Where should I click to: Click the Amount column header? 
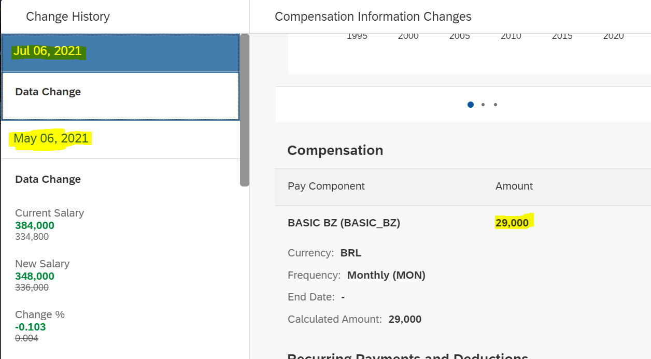[514, 186]
